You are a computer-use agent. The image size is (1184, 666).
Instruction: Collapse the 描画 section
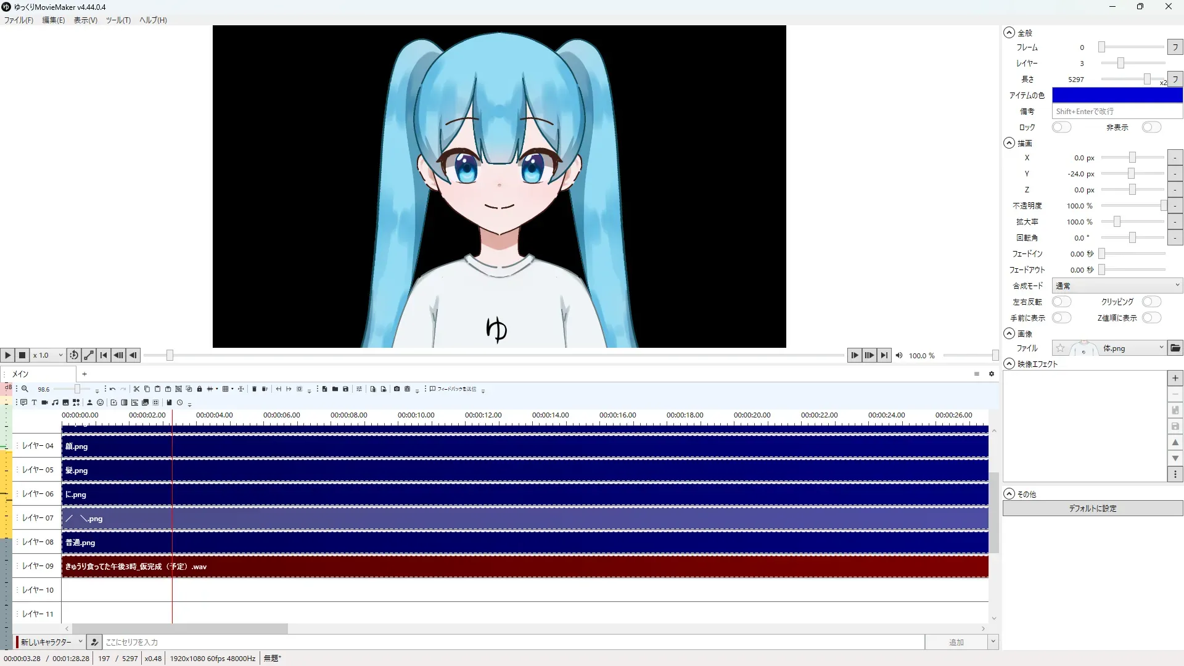click(1009, 143)
